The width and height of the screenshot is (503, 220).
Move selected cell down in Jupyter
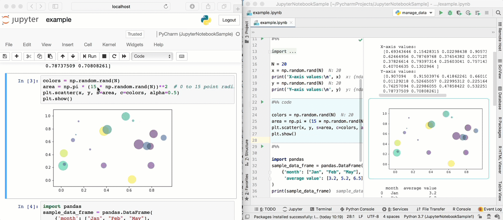coord(73,56)
